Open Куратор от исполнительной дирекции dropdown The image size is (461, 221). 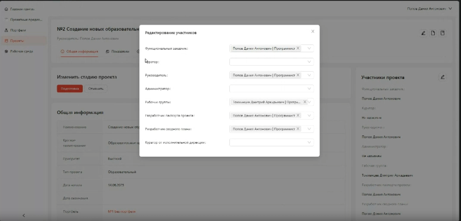pyautogui.click(x=272, y=142)
